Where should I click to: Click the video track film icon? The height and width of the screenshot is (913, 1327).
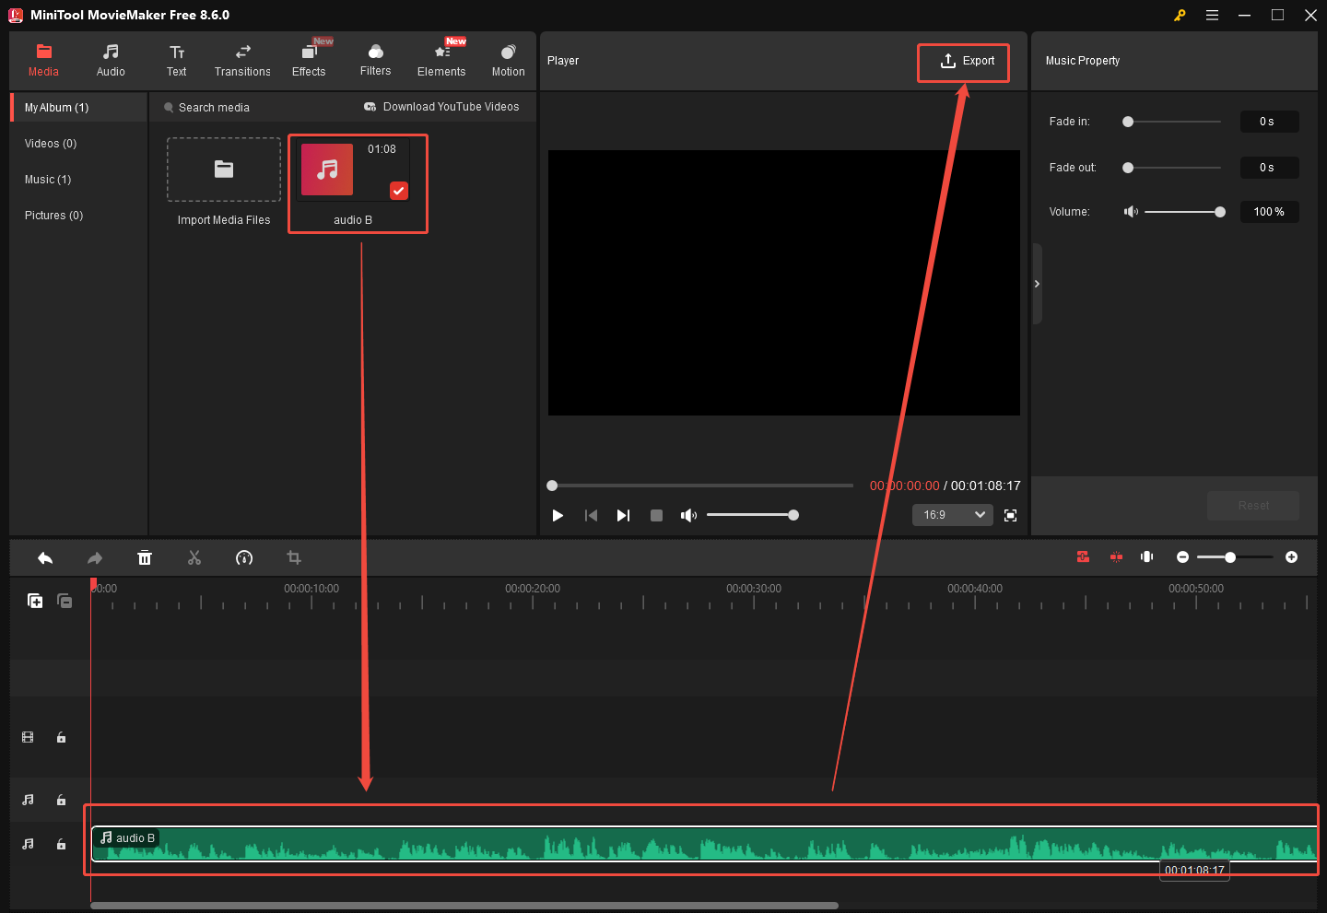(28, 737)
